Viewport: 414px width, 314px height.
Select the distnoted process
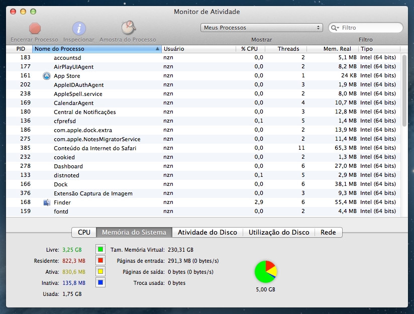[x=203, y=175]
